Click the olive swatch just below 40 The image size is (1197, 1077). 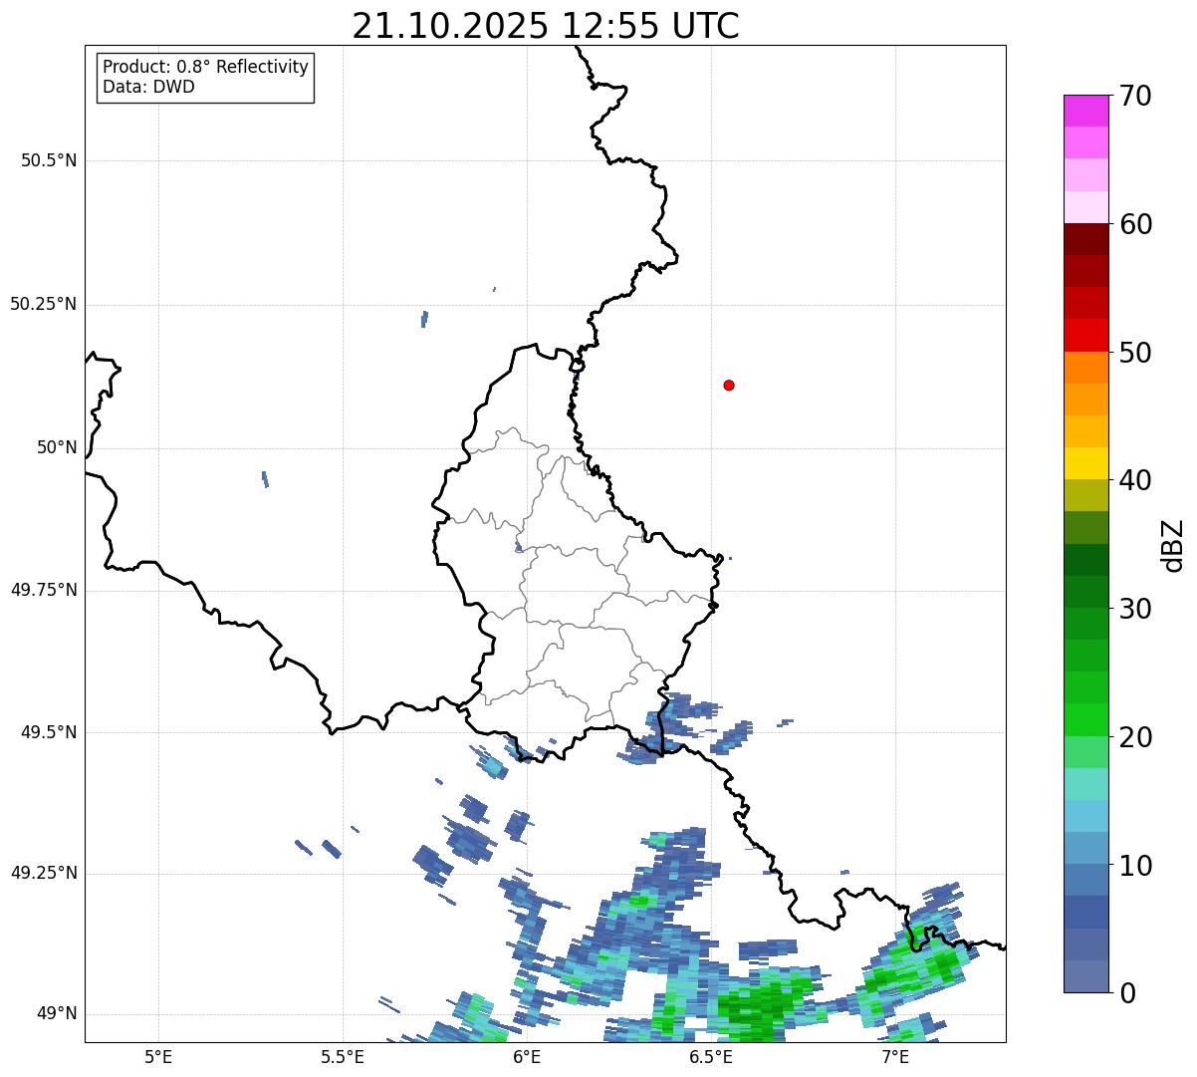[1085, 496]
